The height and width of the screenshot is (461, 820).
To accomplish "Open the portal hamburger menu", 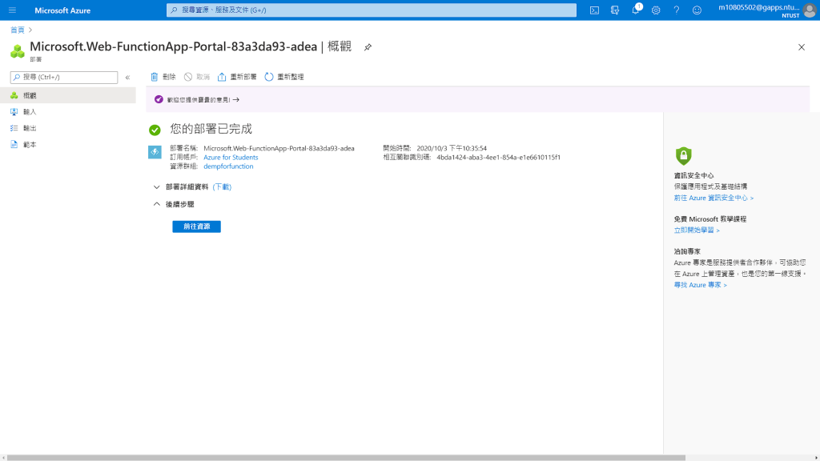I will coord(12,10).
